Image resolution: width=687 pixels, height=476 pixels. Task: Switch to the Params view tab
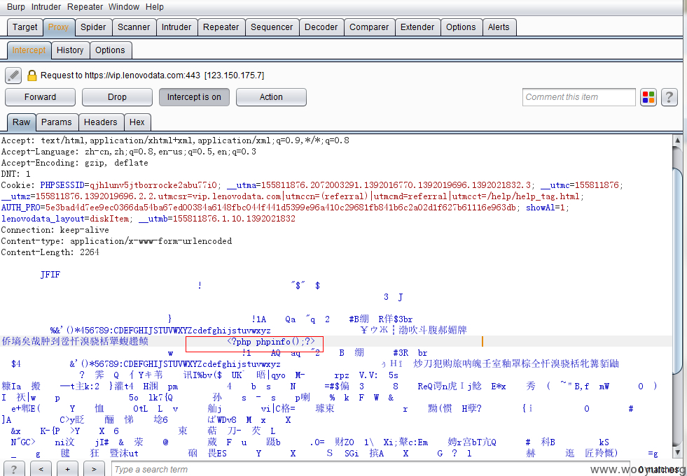tap(57, 122)
